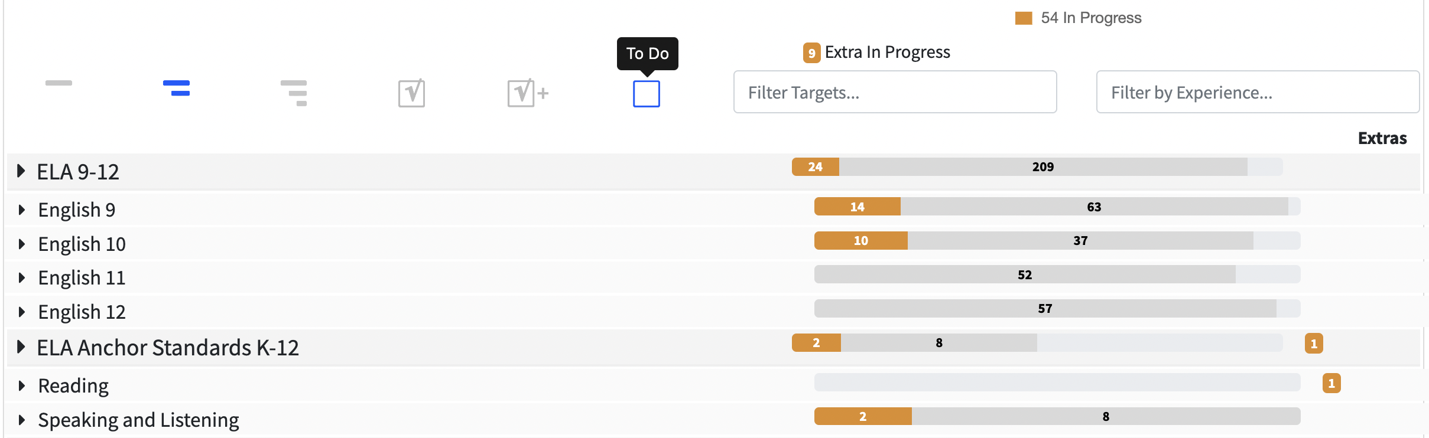Click the single-bar collapse-all levels icon
1429x438 pixels.
59,83
